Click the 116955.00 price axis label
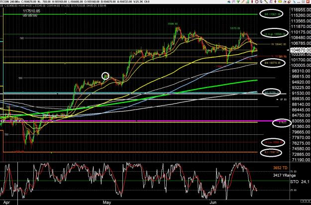Viewport: 311px width, 205px height. [301, 10]
